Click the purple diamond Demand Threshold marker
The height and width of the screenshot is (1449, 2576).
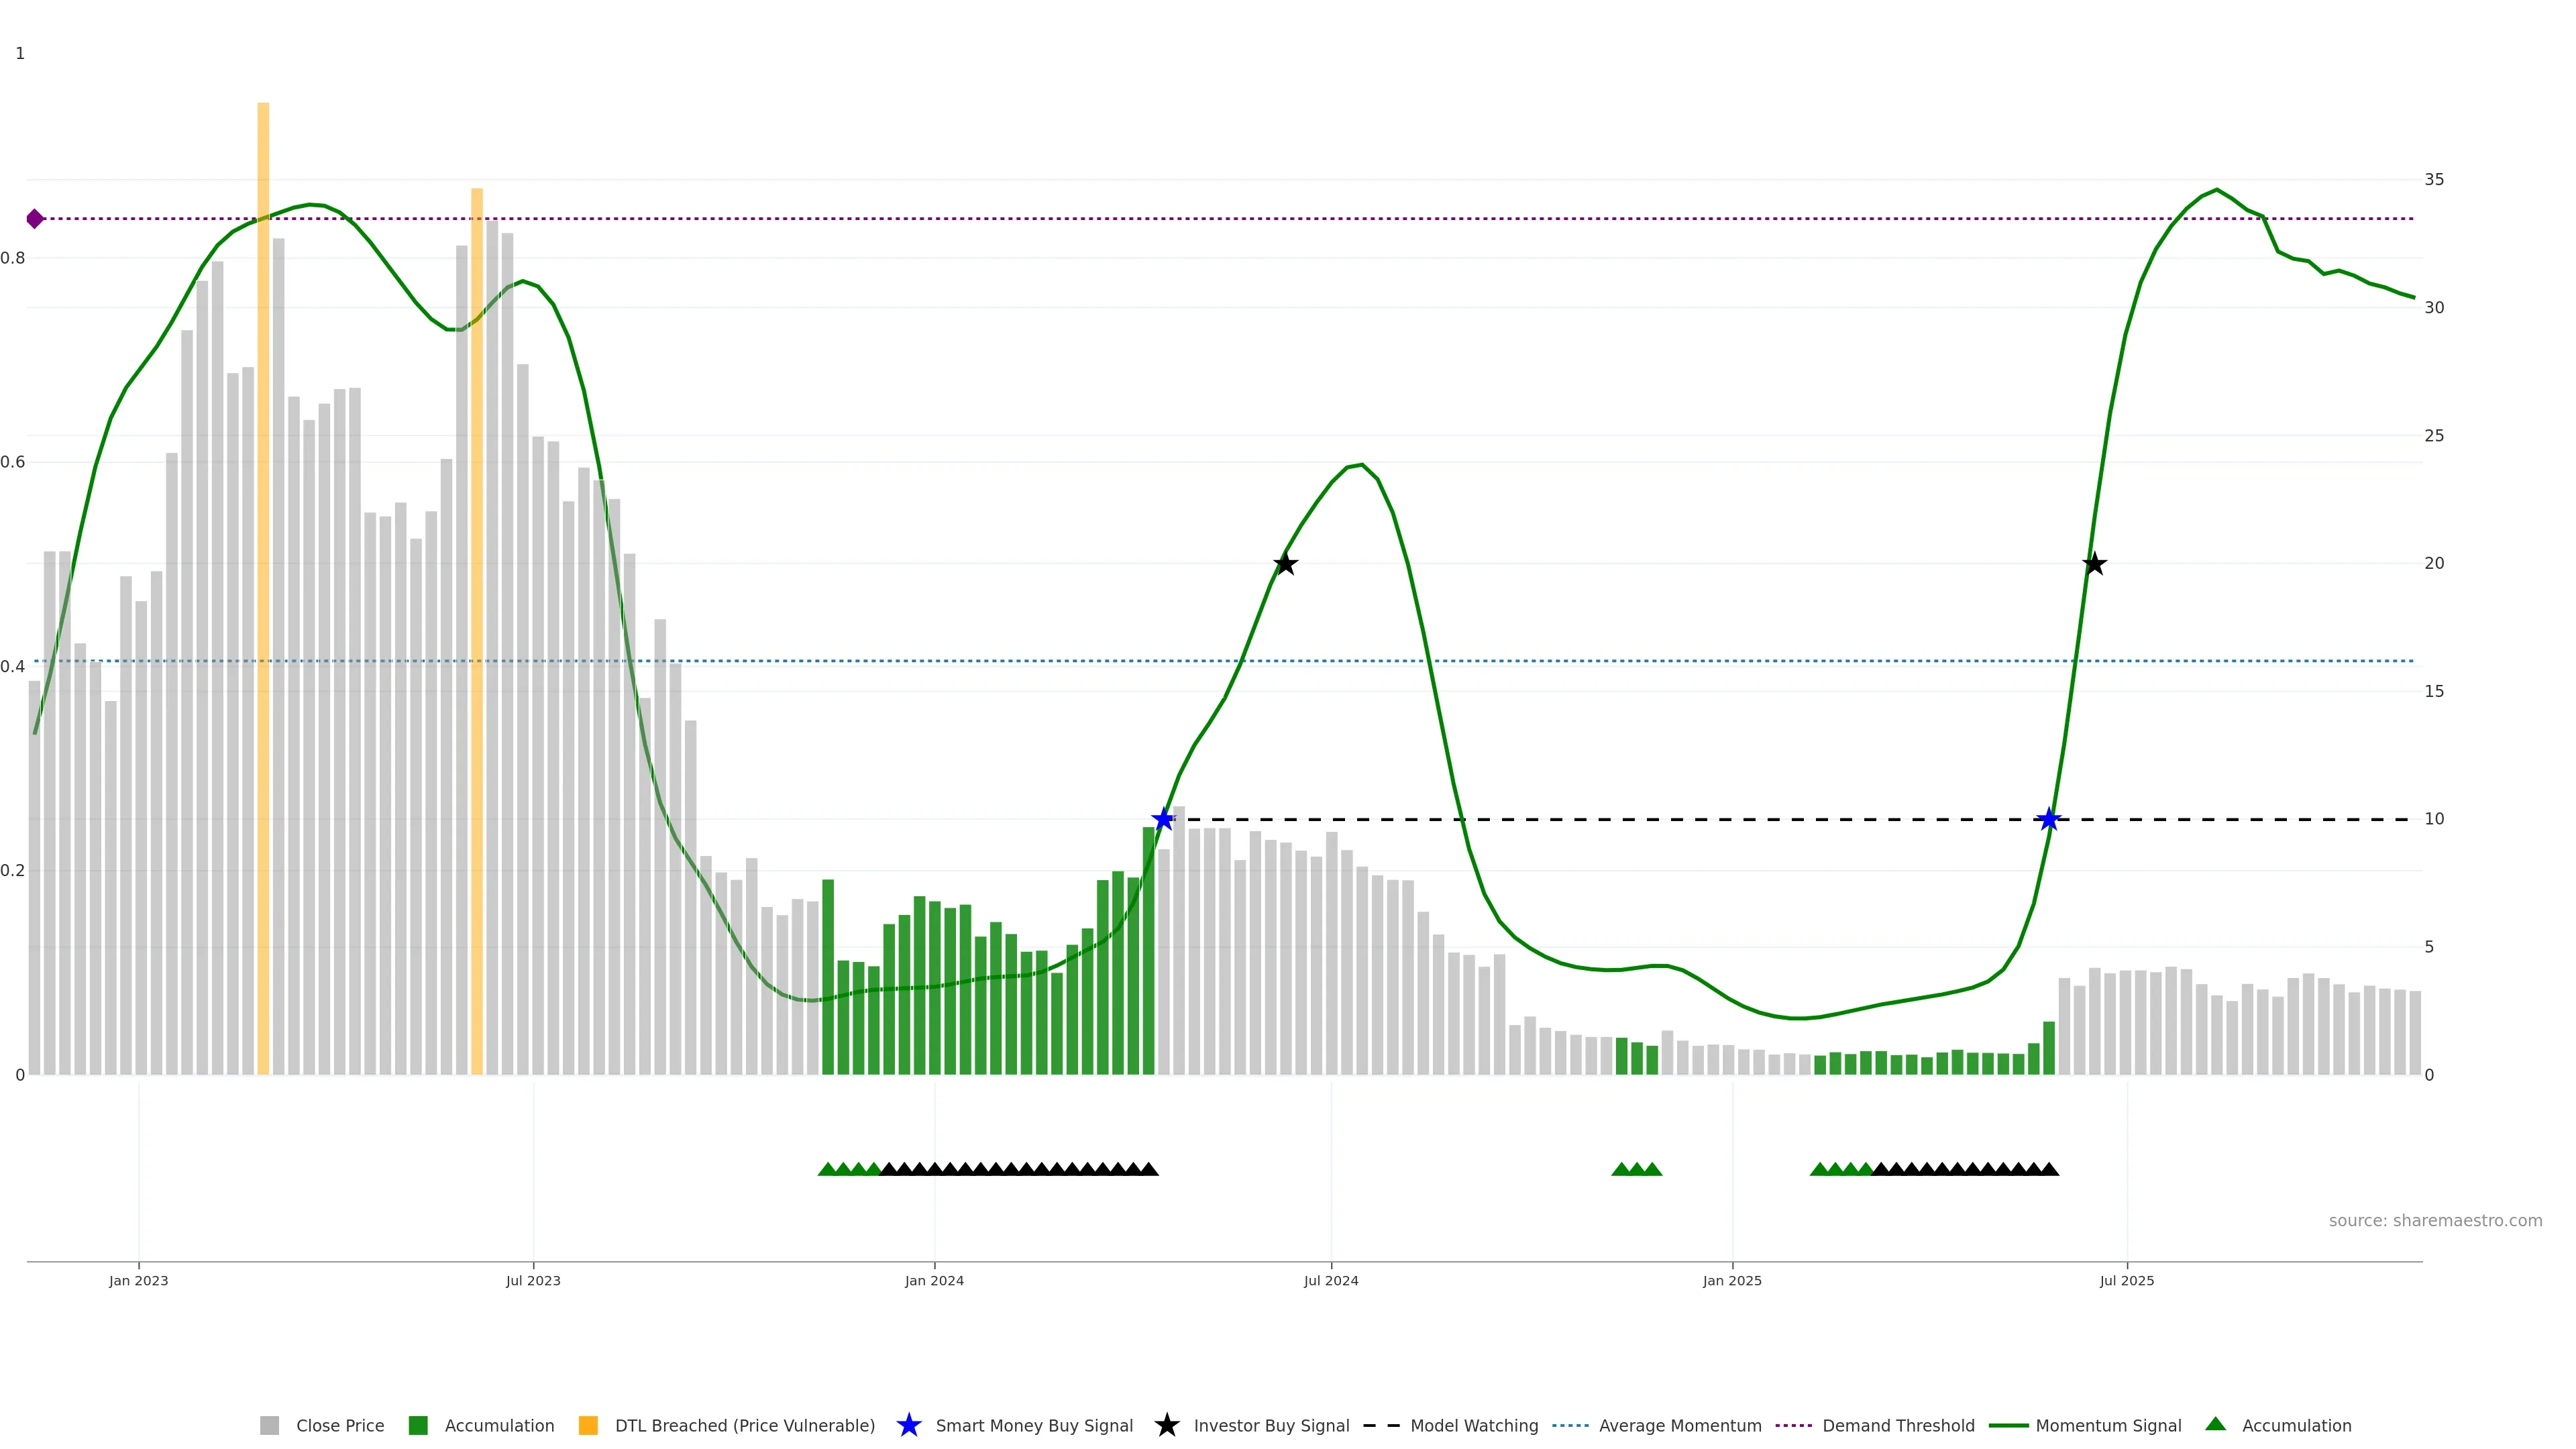35,219
